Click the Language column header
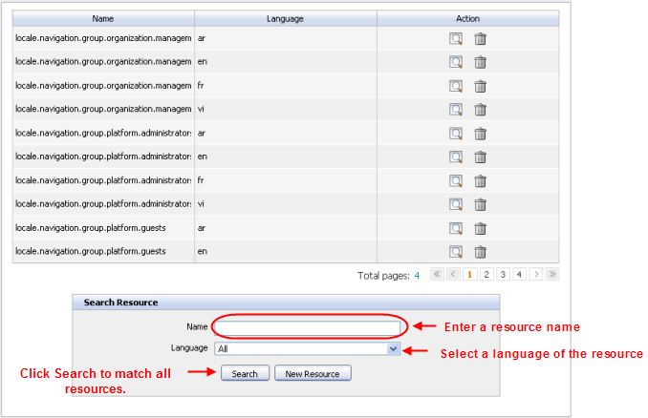This screenshot has width=648, height=418. pyautogui.click(x=285, y=18)
